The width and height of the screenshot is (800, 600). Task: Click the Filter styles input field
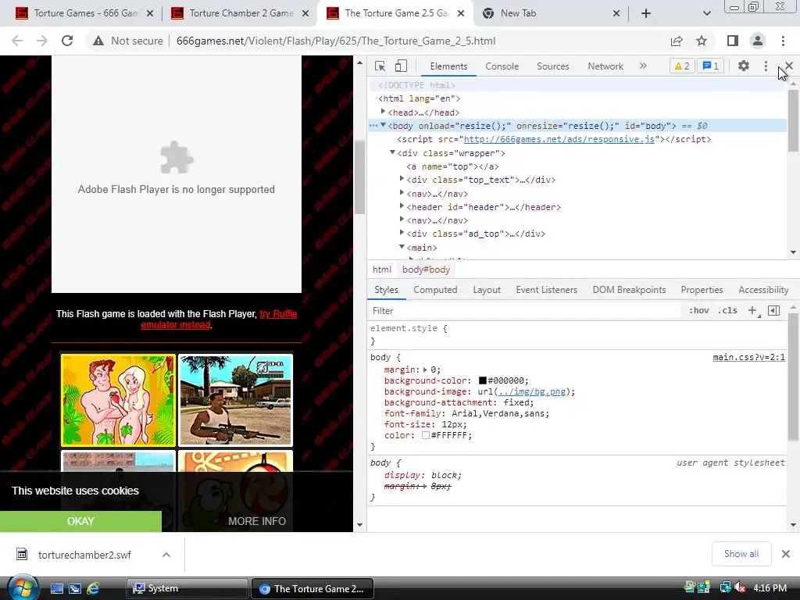[x=523, y=311]
